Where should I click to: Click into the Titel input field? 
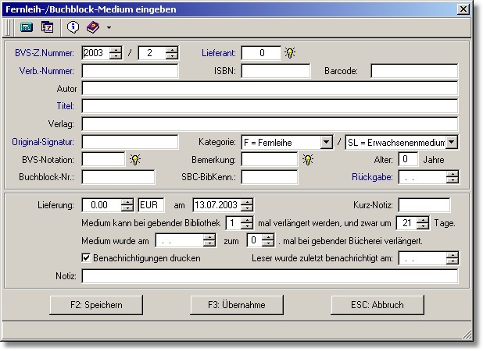coord(269,106)
